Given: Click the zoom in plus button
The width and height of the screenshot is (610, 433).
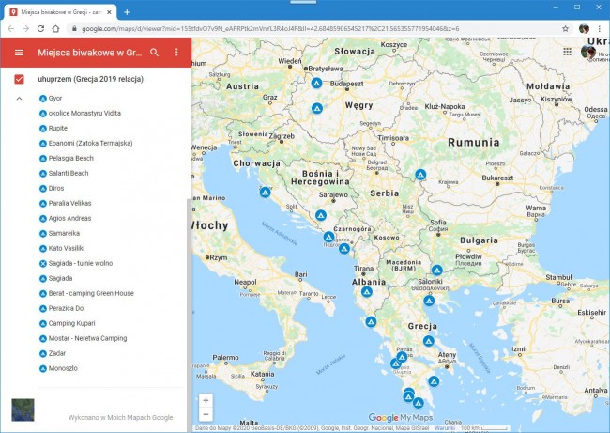Looking at the screenshot, I should (x=206, y=400).
